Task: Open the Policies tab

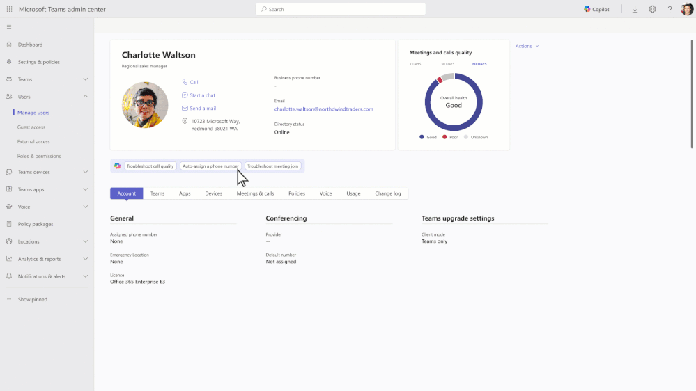Action: [x=297, y=193]
